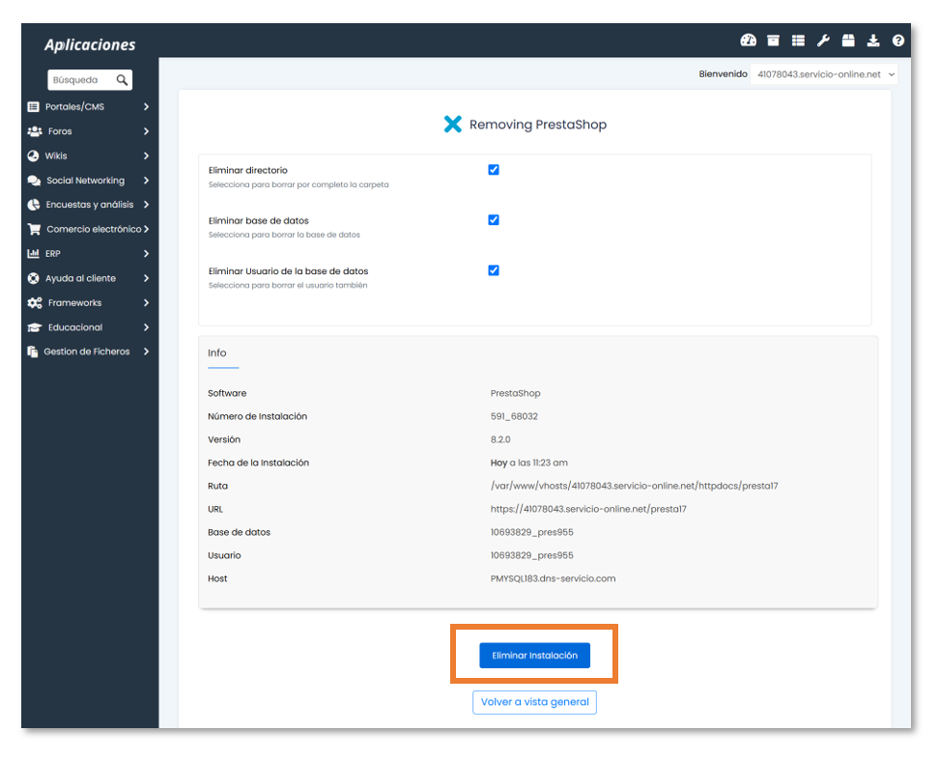The image size is (939, 760).
Task: Click the Aplicaciones title
Action: [90, 44]
